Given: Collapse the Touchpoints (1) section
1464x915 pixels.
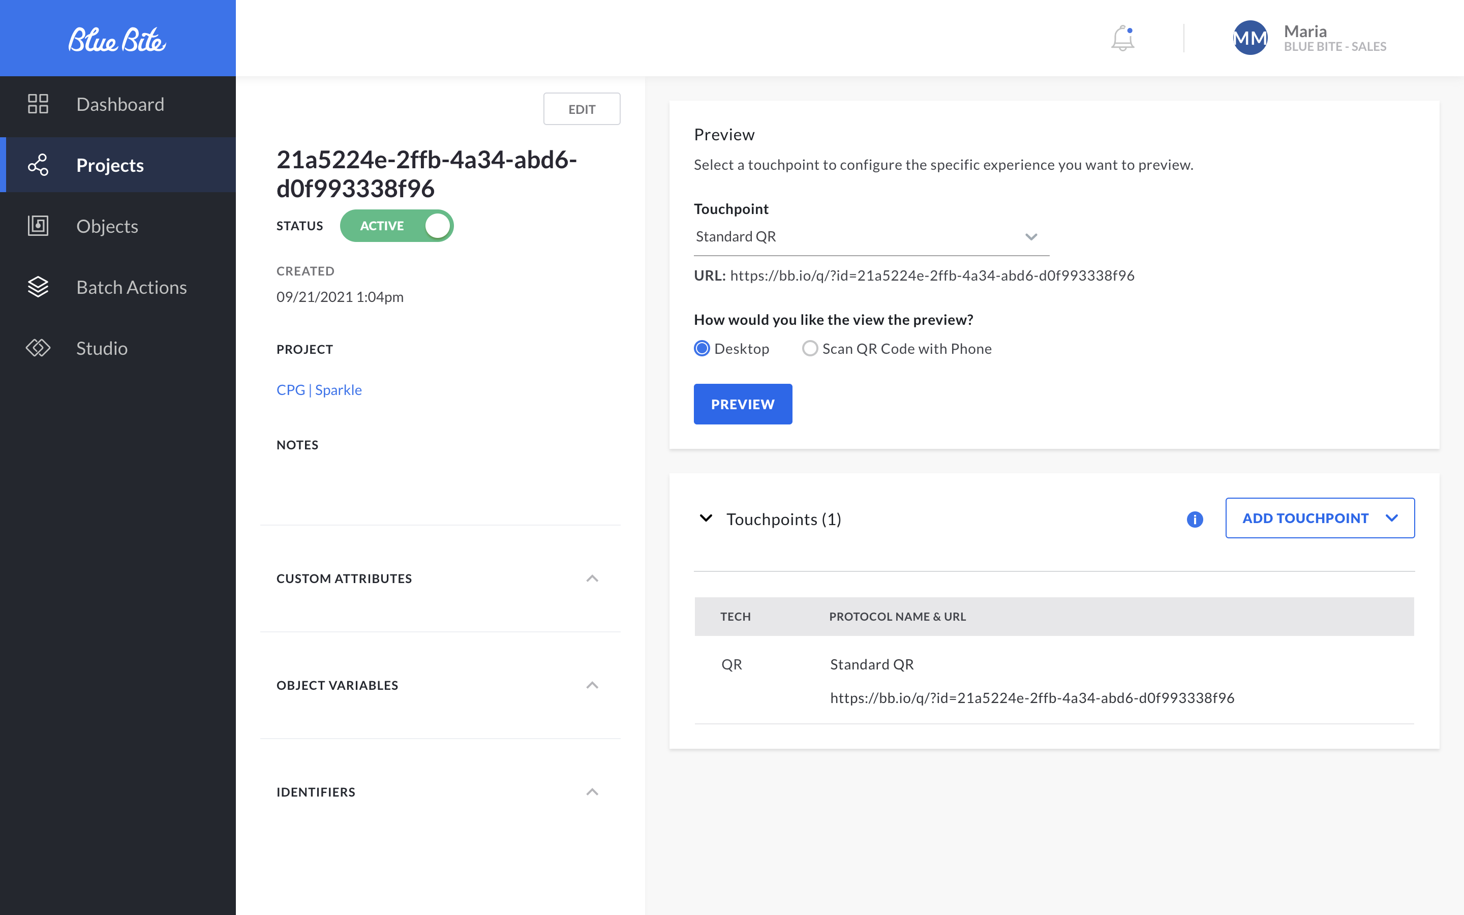Looking at the screenshot, I should 706,518.
